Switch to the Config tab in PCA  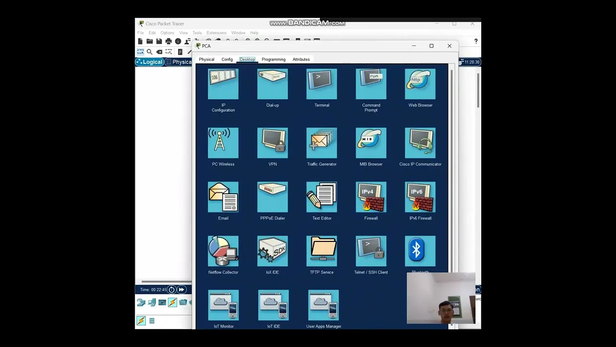click(227, 59)
